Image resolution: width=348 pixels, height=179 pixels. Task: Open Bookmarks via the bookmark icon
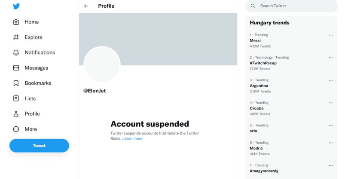16,83
